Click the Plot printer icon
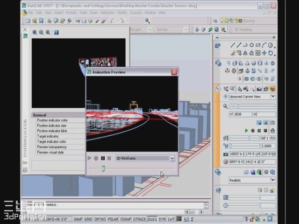The image size is (299, 224). coord(50,21)
